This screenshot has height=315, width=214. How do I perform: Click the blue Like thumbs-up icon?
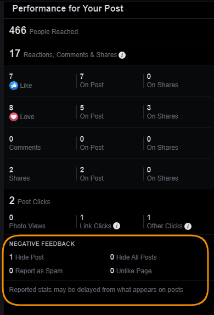coord(14,86)
